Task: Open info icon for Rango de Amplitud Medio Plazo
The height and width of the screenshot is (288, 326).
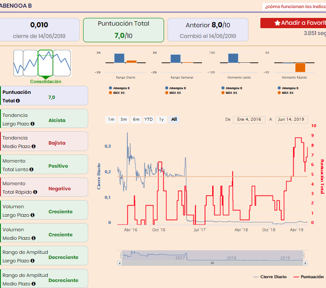Action: click(x=34, y=284)
